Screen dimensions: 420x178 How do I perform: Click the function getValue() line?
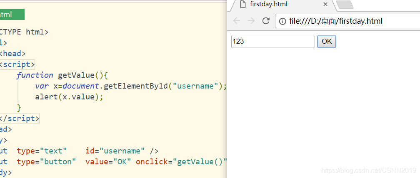62,75
